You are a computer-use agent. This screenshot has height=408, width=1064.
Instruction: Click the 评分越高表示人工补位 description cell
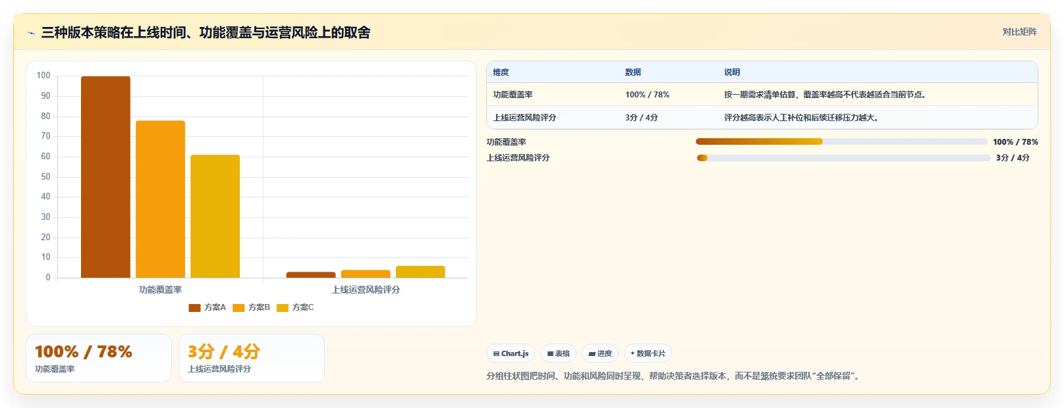pos(801,118)
